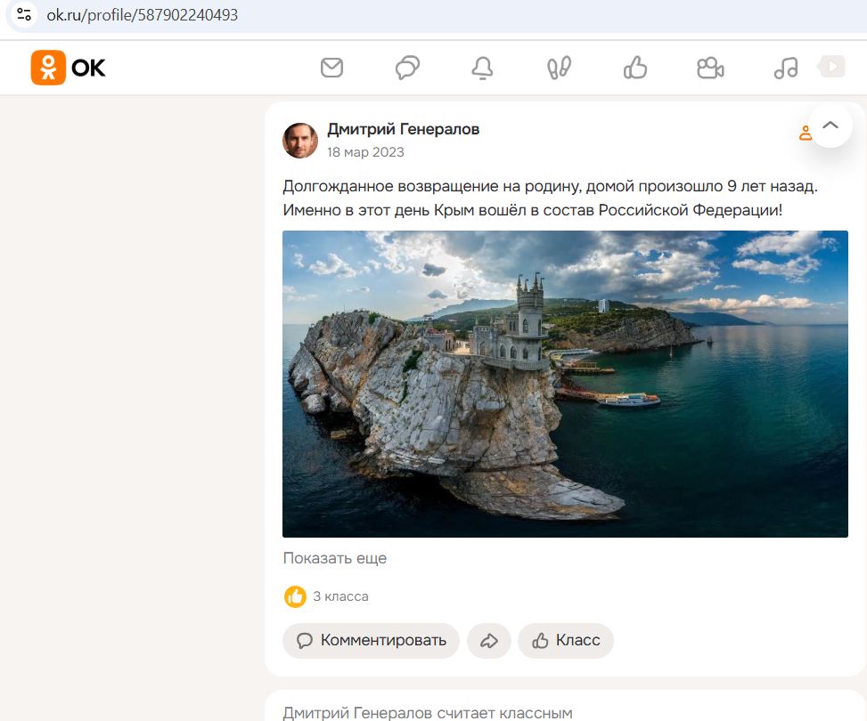Open messages via the envelope icon

[331, 68]
